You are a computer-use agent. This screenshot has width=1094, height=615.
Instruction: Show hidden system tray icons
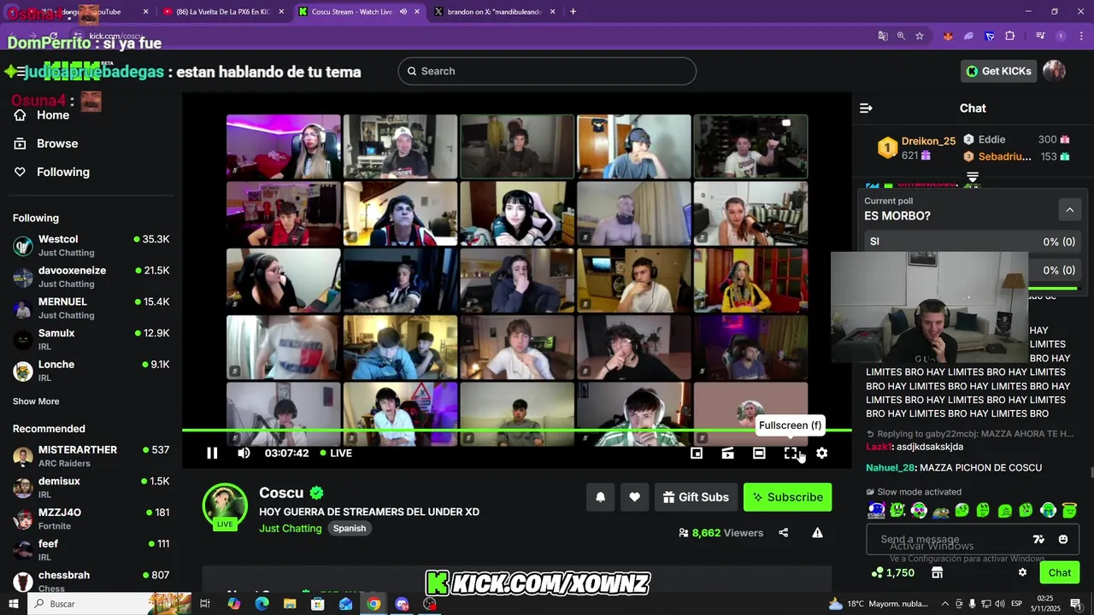click(x=944, y=604)
